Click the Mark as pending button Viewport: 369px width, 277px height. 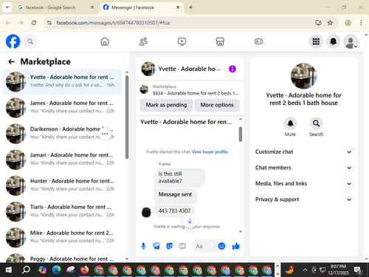pyautogui.click(x=166, y=105)
